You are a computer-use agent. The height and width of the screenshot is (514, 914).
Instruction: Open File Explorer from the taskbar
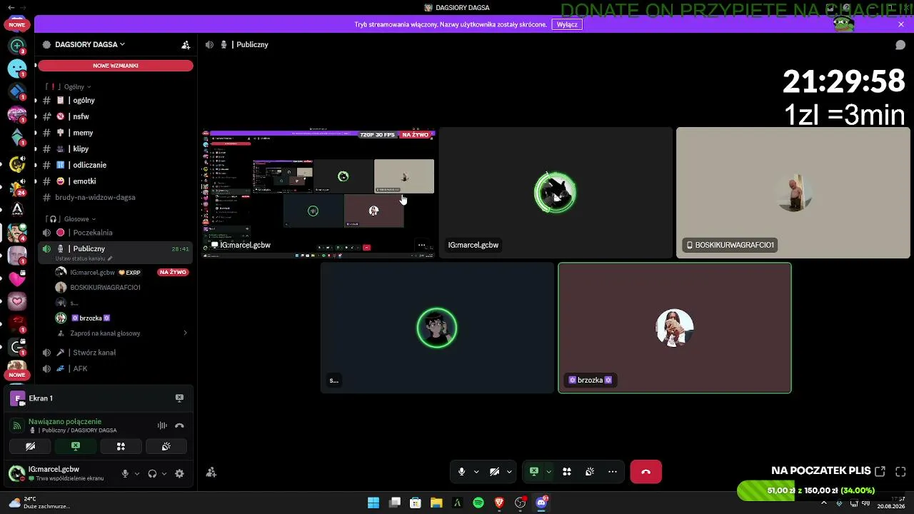pos(436,503)
